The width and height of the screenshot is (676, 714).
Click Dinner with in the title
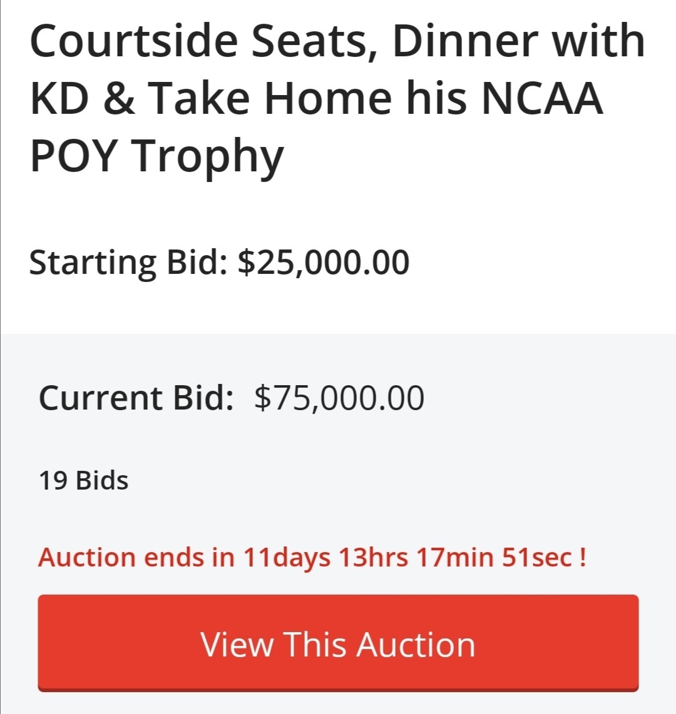coord(518,41)
